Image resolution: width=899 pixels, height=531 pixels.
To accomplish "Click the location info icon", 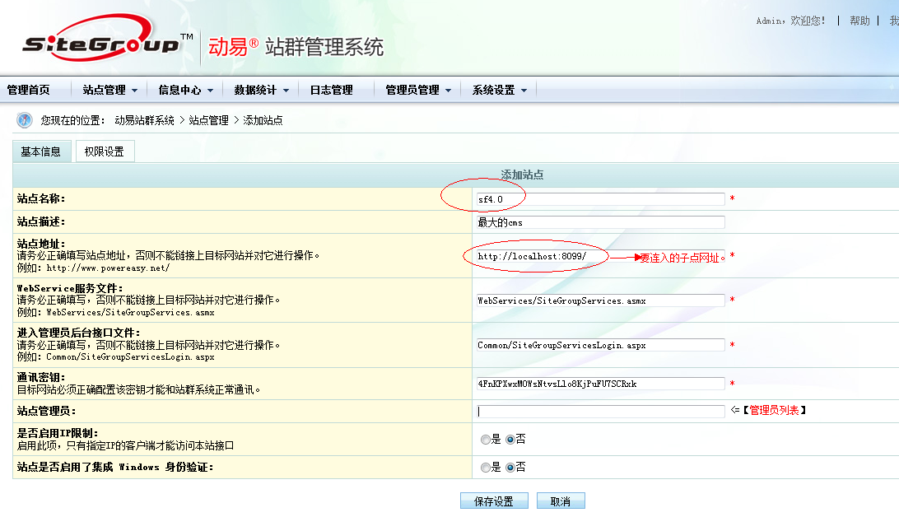I will click(25, 120).
